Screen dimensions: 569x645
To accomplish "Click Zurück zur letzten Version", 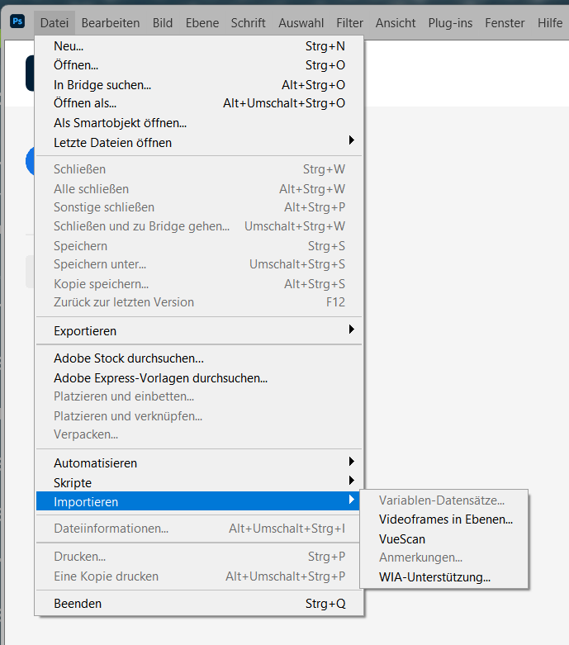I will (x=199, y=302).
